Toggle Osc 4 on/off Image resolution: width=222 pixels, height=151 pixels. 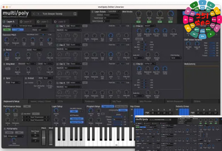tap(58, 83)
